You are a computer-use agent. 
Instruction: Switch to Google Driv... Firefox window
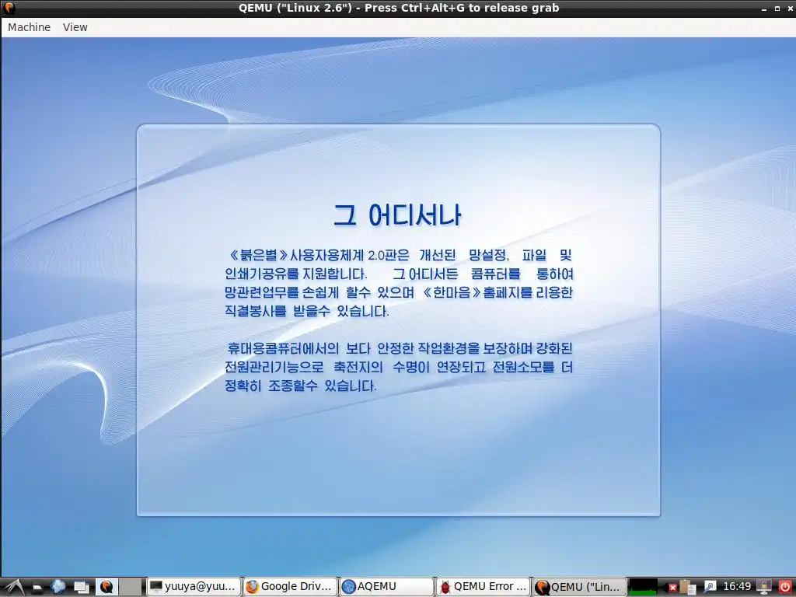tap(291, 587)
